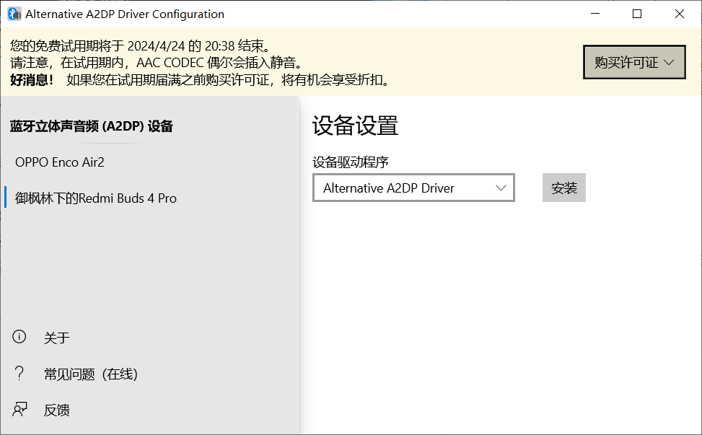
Task: Click the 购买许可证 purchase button
Action: point(633,63)
